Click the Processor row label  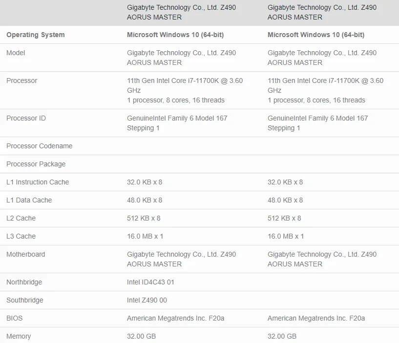[x=21, y=81]
